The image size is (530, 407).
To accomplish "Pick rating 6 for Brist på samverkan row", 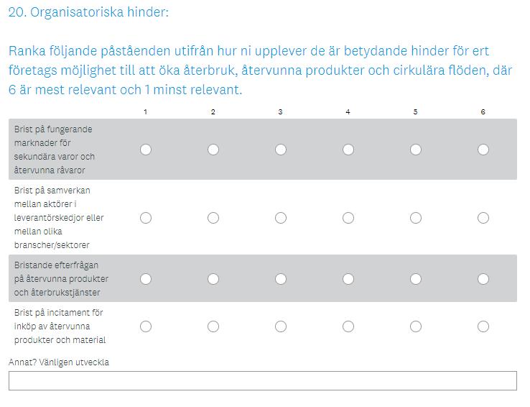I will click(x=483, y=218).
